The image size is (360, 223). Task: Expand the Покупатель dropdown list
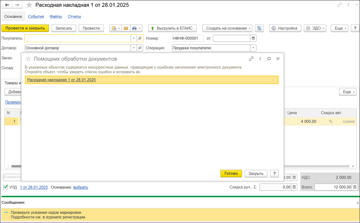134,38
